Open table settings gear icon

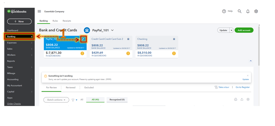pyautogui.click(x=248, y=100)
